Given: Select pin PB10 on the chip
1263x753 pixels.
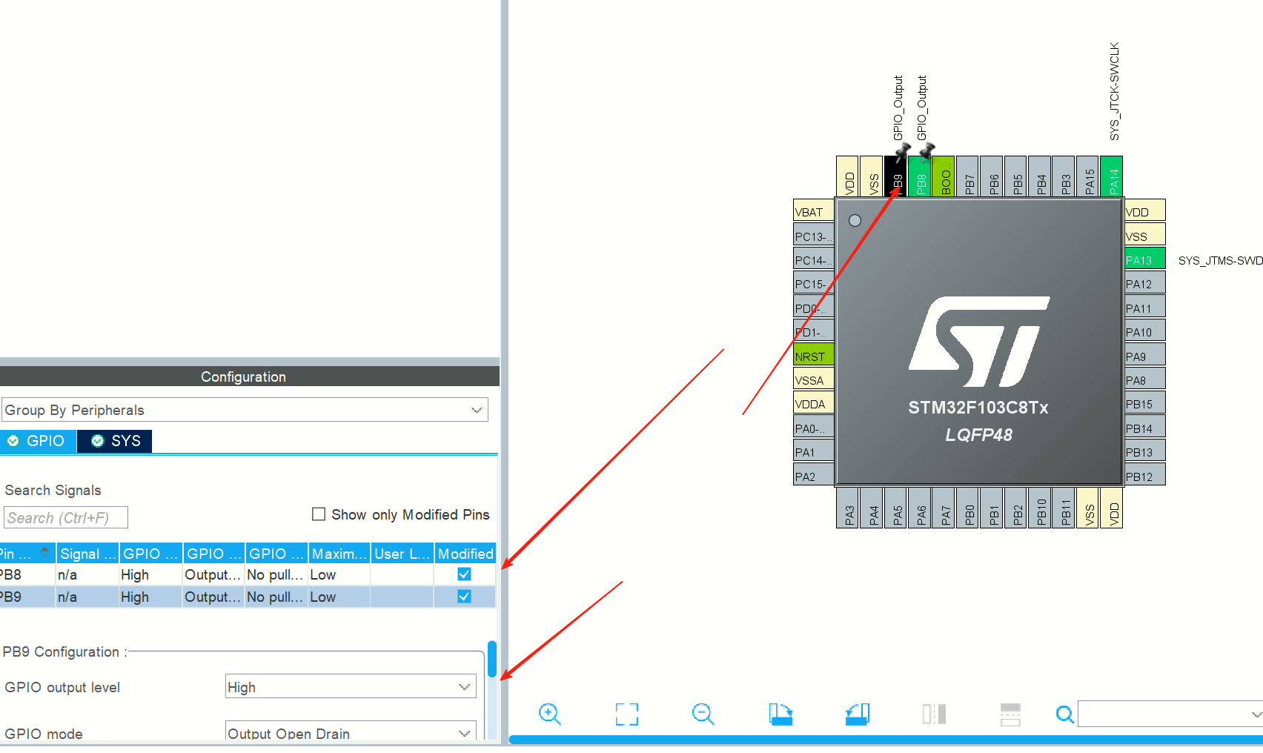Looking at the screenshot, I should pyautogui.click(x=1040, y=508).
